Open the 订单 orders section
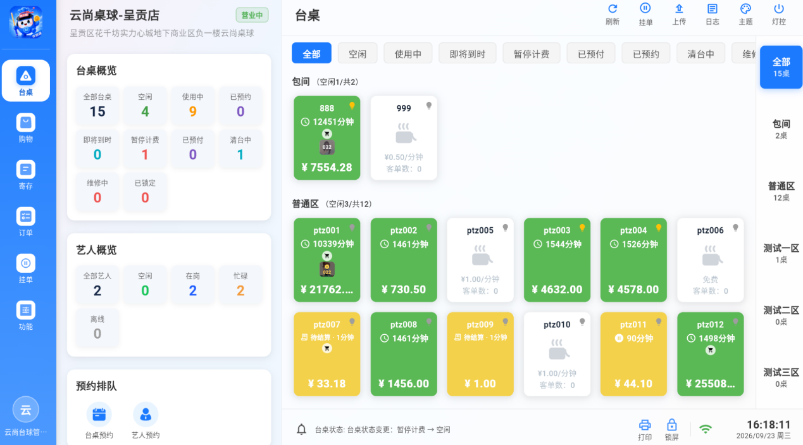803x445 pixels. pyautogui.click(x=25, y=222)
